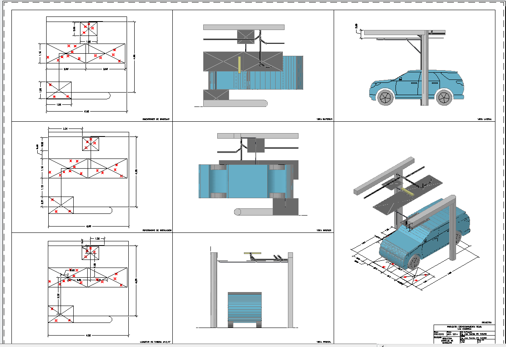506x347 pixels.
Task: Click the VISTA SUPERIOR view label
Action: pos(324,120)
